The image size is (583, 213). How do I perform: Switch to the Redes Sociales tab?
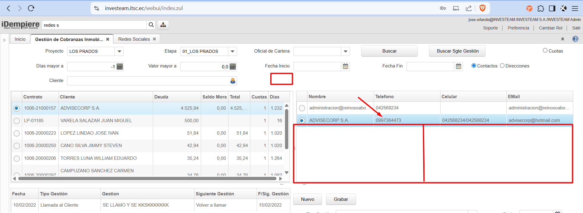tap(134, 39)
